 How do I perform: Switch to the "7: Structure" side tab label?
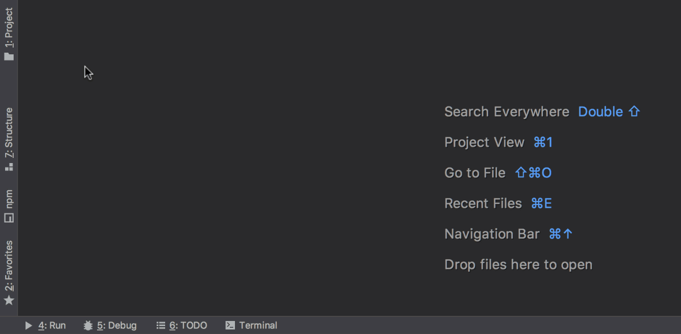tap(9, 132)
